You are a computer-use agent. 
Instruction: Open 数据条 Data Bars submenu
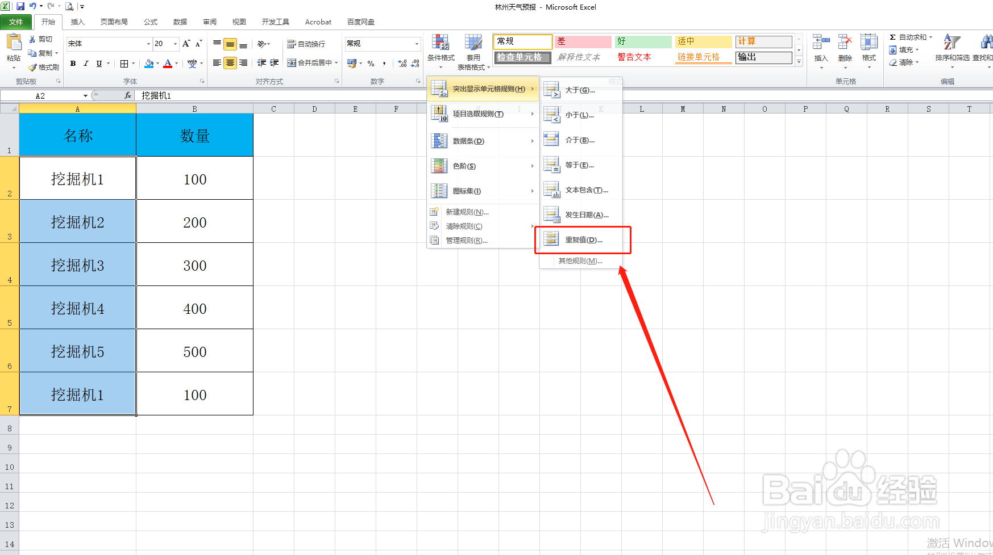tap(483, 141)
